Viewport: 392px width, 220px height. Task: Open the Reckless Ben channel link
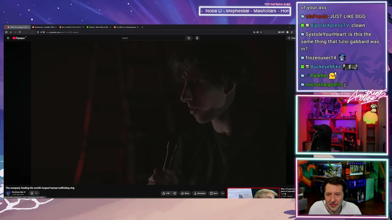[x=18, y=192]
